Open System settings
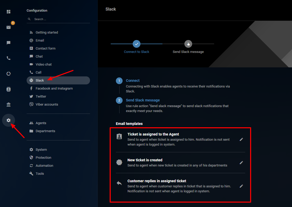Screen dimensions: 292x207 pyautogui.click(x=58, y=150)
